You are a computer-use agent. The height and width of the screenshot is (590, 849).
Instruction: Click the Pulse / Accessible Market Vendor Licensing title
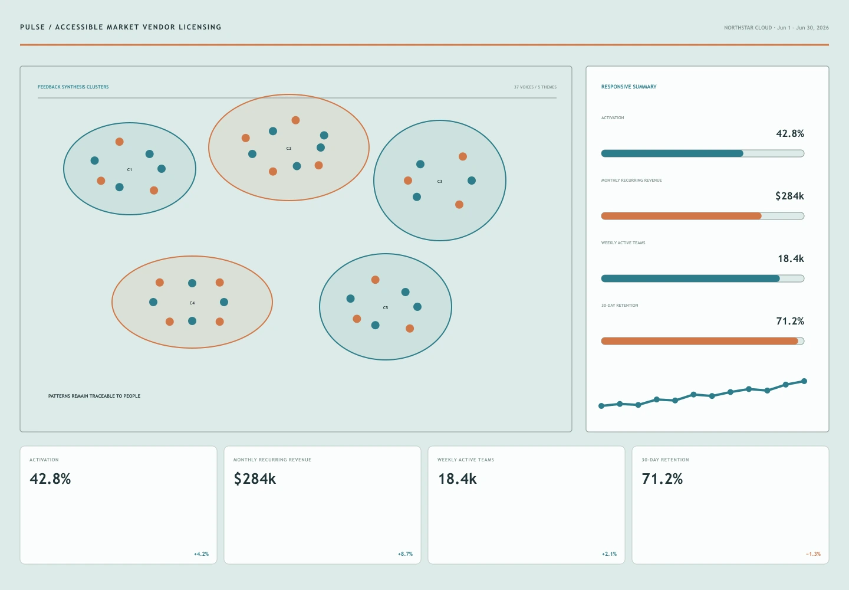[121, 27]
